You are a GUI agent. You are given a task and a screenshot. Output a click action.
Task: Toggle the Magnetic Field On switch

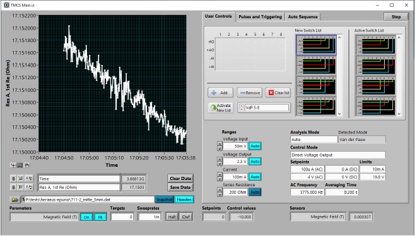click(86, 217)
